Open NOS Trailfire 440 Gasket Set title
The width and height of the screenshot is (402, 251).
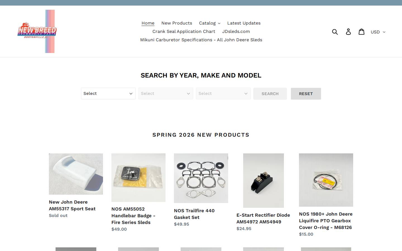pos(194,214)
